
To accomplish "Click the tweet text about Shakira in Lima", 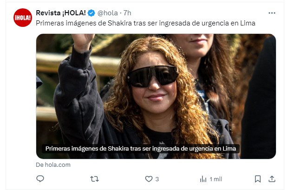I will 145,23.
